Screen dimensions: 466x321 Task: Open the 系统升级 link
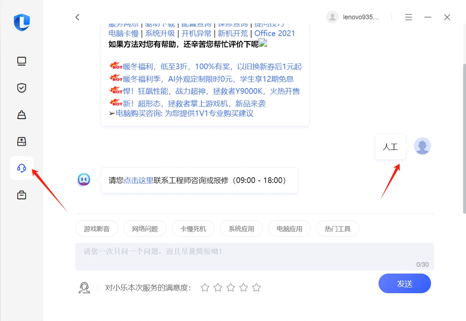coord(160,34)
